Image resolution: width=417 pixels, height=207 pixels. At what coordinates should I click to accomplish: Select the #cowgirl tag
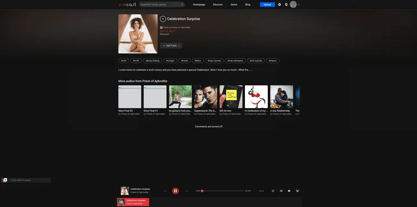point(170,61)
